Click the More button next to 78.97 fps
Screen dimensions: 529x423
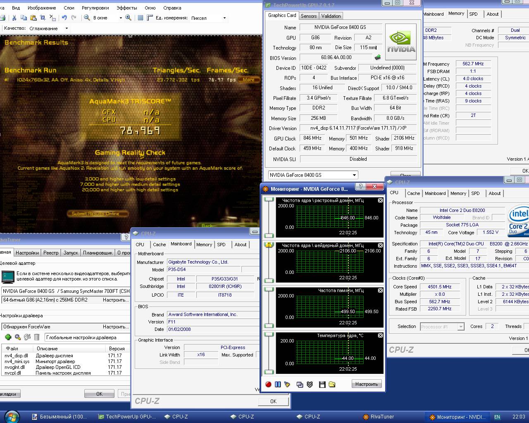(249, 80)
